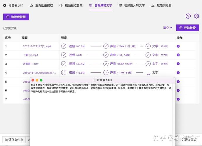Open the 视频提取音频 tab
This screenshot has width=202, height=146.
coord(71,6)
